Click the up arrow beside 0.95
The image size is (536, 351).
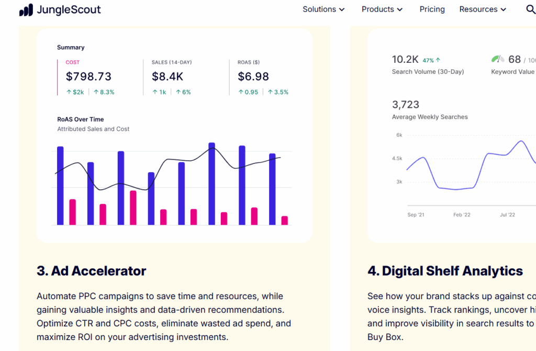click(241, 92)
